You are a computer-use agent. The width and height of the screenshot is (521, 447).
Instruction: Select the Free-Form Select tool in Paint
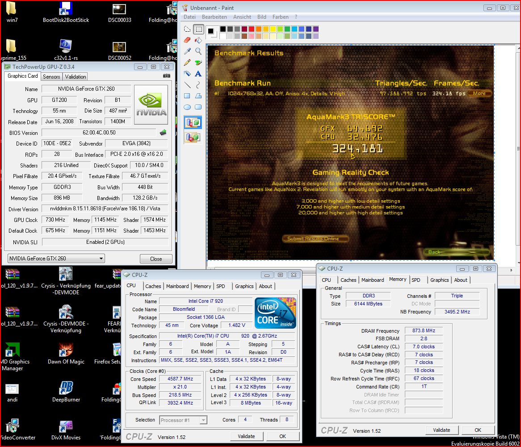click(187, 29)
